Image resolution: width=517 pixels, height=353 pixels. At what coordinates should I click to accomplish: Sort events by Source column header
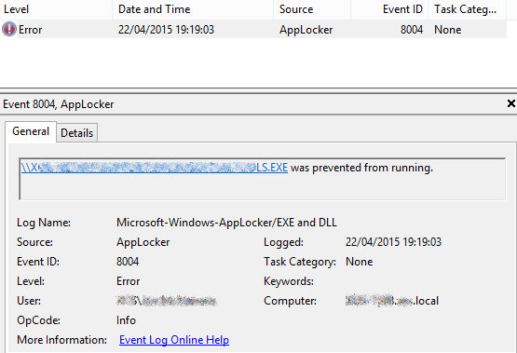coord(312,9)
